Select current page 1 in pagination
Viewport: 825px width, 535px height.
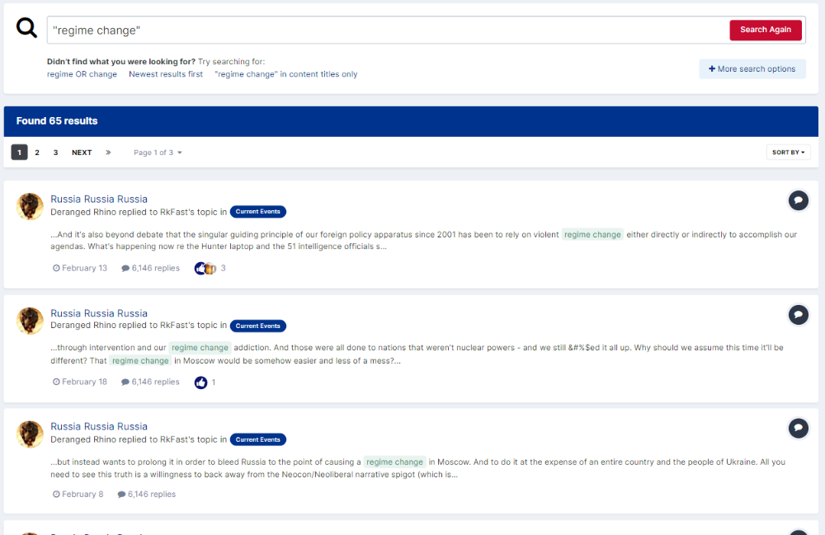tap(20, 153)
